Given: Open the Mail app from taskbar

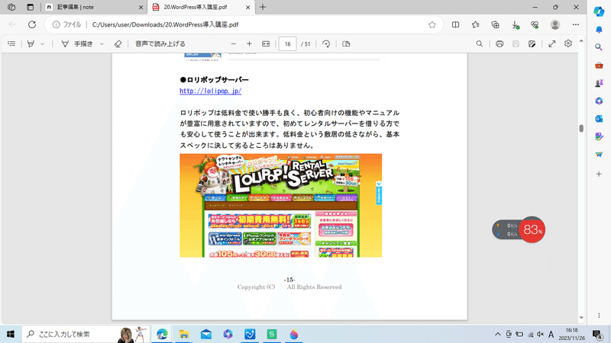Looking at the screenshot, I should 206,334.
